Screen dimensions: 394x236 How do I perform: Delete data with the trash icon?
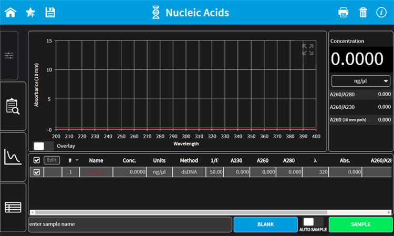pyautogui.click(x=363, y=12)
